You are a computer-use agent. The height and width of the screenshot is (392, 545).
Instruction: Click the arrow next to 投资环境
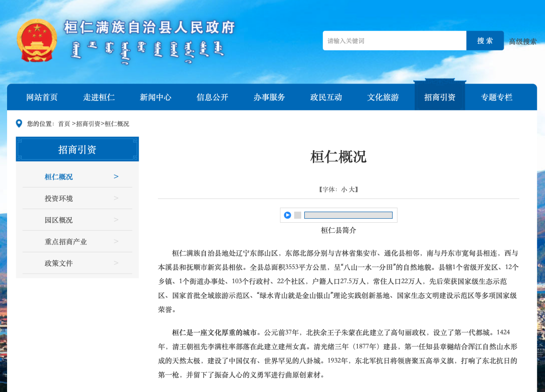coord(116,198)
